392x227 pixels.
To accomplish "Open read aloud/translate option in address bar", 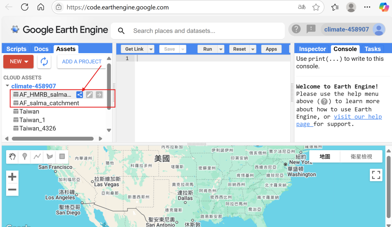I will point(302,7).
